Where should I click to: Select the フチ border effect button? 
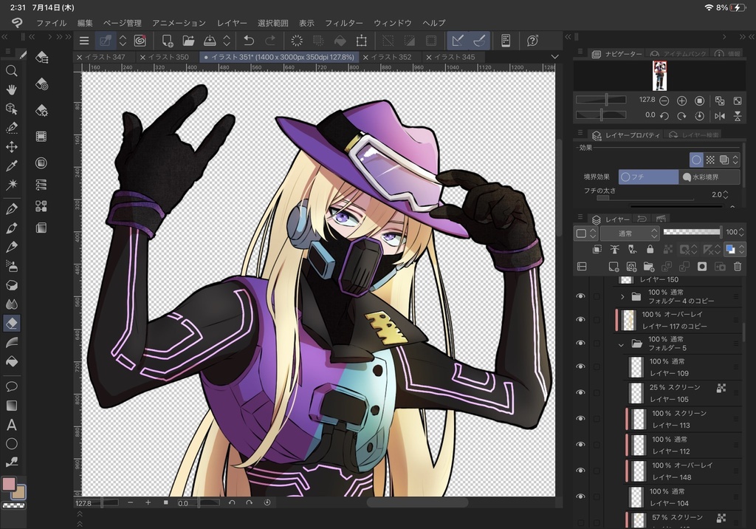point(648,177)
